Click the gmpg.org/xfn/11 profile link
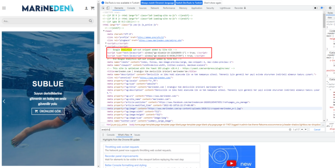This screenshot has height=168, width=335. (x=150, y=37)
